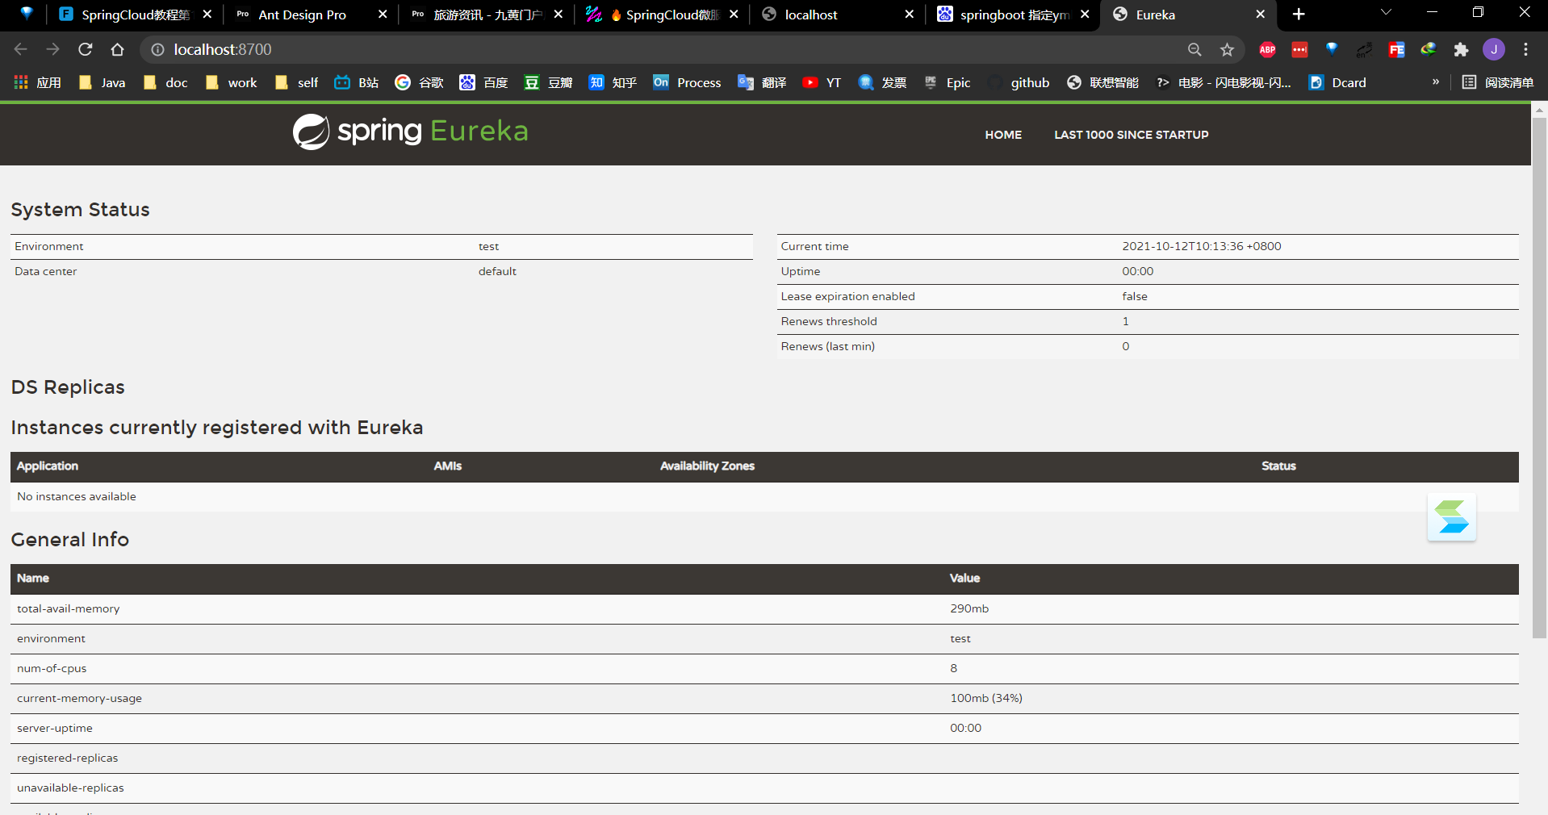Viewport: 1548px width, 815px height.
Task: Open the 谷歌 Google bookmark
Action: 420,82
